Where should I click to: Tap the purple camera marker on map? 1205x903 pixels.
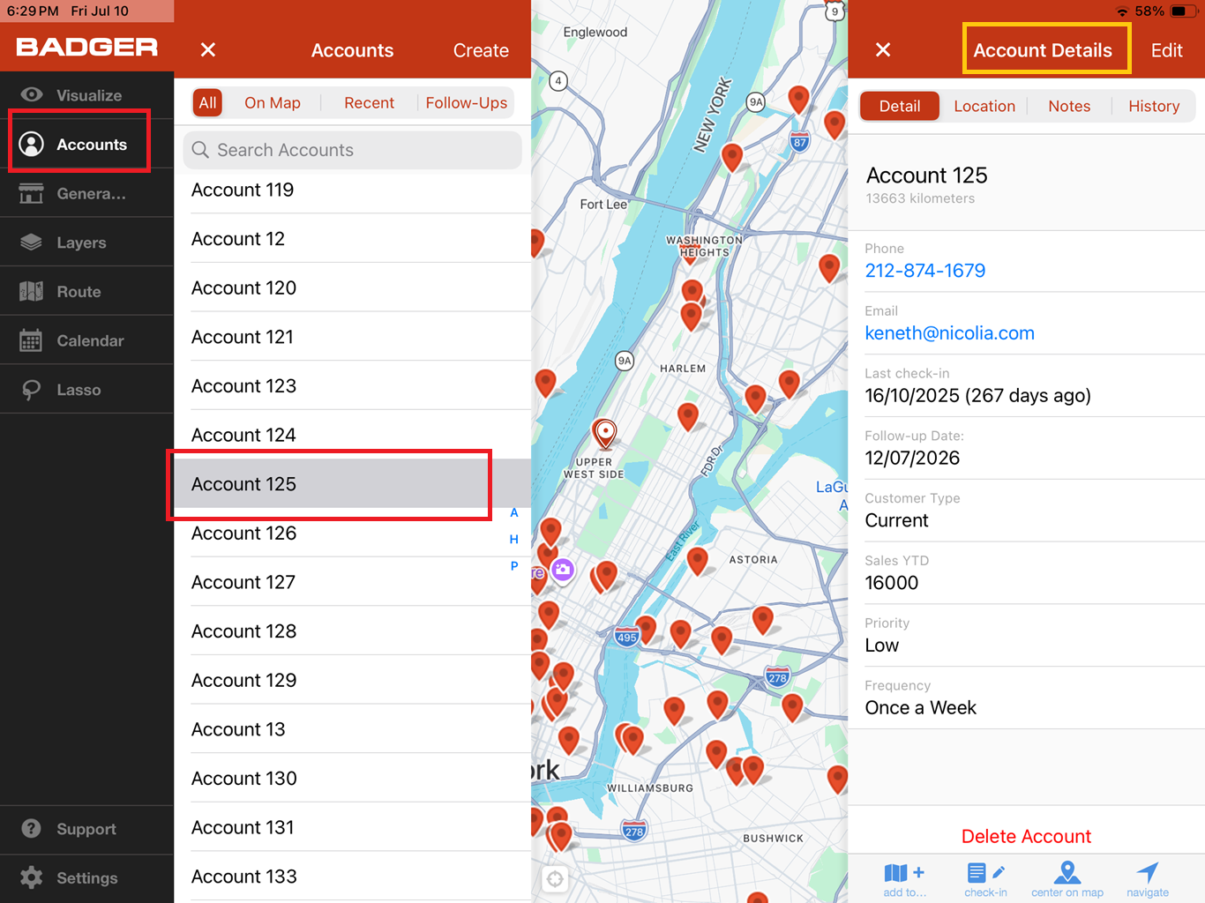(x=563, y=570)
